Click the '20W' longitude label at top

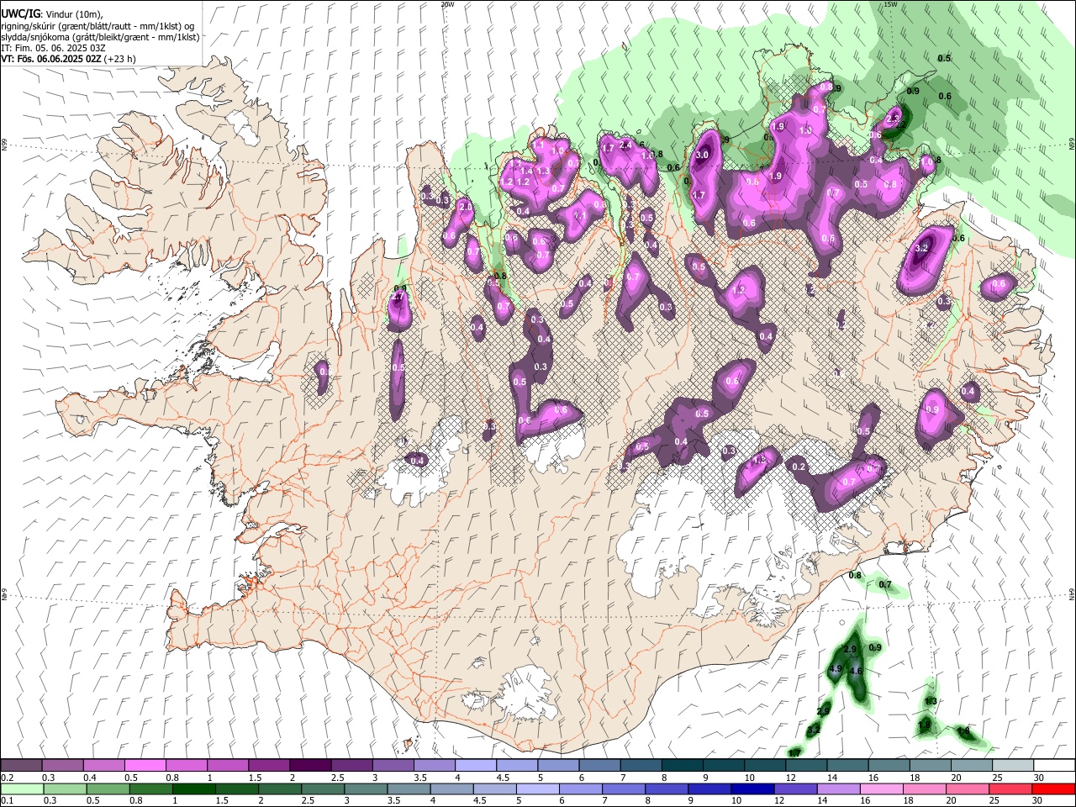tap(448, 4)
